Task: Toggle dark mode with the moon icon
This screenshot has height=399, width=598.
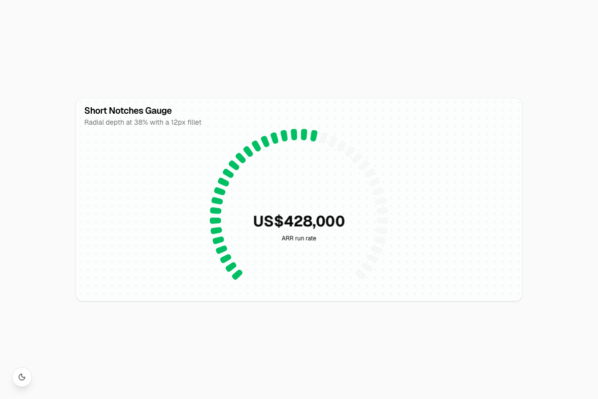Action: pos(22,377)
